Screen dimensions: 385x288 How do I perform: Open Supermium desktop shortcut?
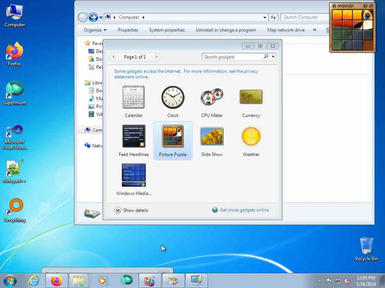(15, 93)
